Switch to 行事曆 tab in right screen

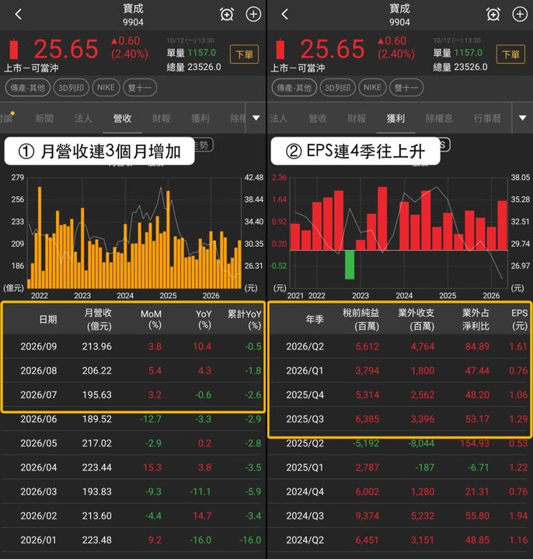coord(487,118)
